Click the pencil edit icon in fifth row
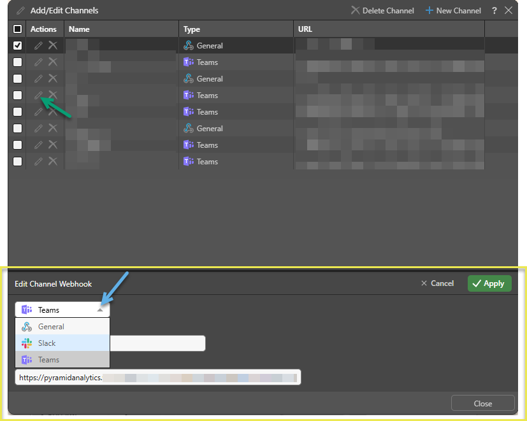 coord(38,112)
